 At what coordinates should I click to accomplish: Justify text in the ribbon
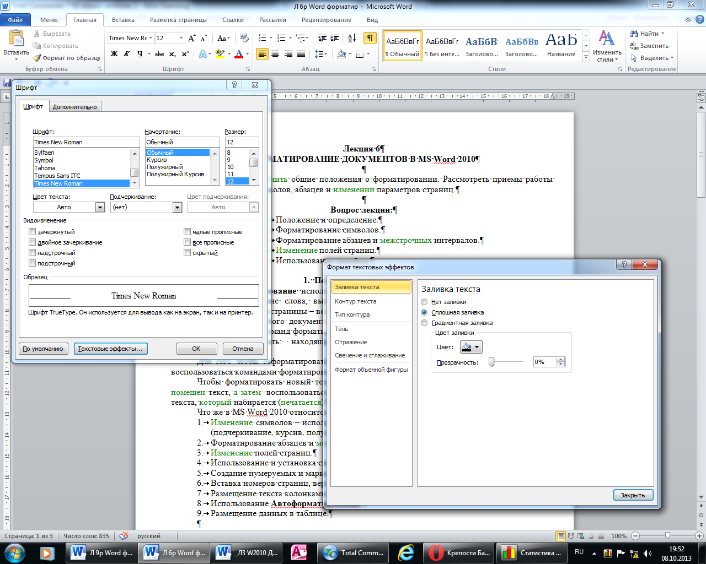pos(301,54)
